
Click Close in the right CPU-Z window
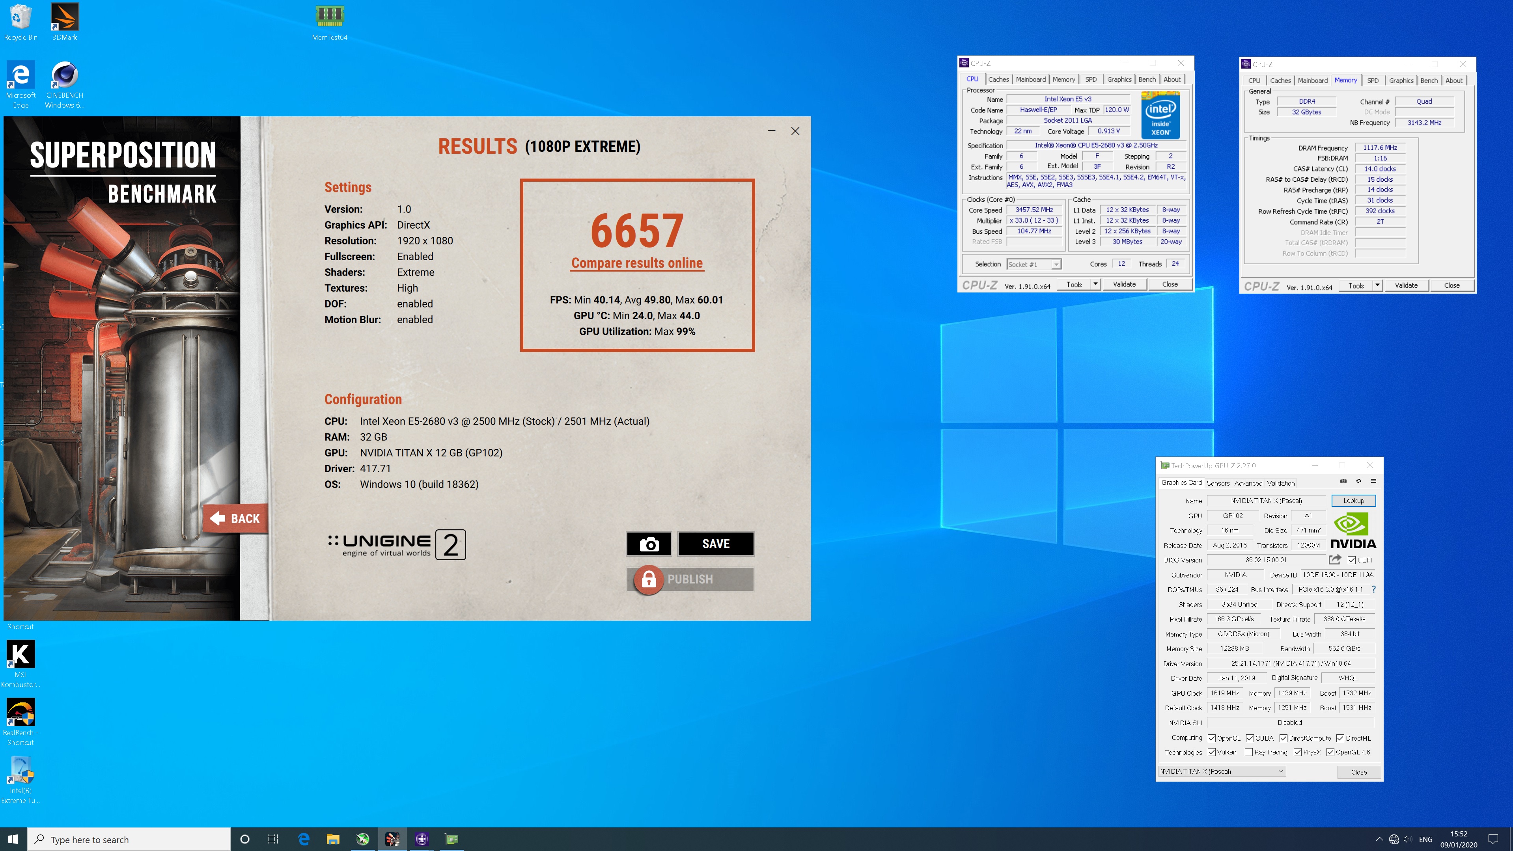tap(1452, 285)
